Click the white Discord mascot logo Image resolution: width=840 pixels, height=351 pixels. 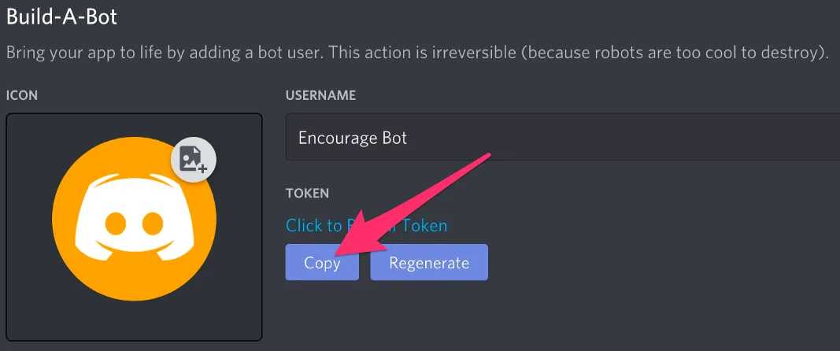click(x=134, y=217)
